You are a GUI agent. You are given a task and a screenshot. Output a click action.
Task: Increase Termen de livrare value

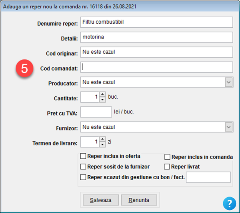[102, 140]
